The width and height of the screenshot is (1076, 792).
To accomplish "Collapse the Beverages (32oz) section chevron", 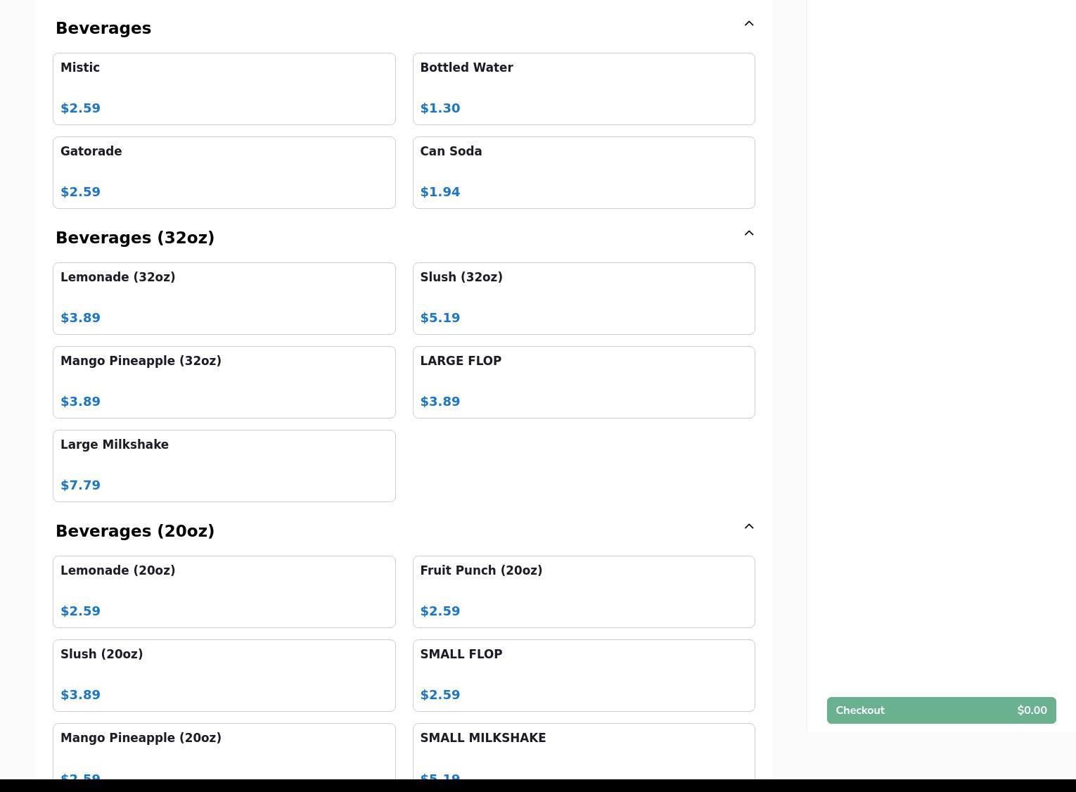I will [749, 234].
